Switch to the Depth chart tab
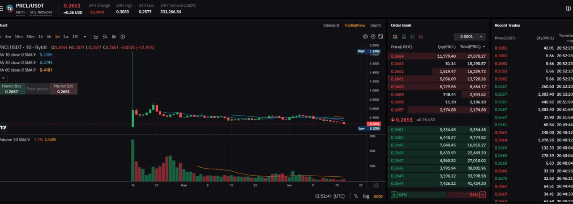The width and height of the screenshot is (573, 204). click(375, 25)
